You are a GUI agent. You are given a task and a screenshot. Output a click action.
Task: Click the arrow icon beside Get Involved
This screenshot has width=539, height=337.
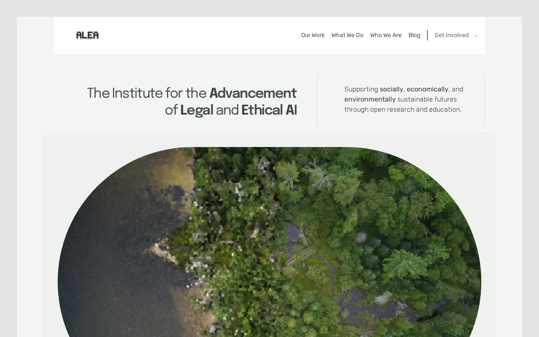tap(475, 36)
